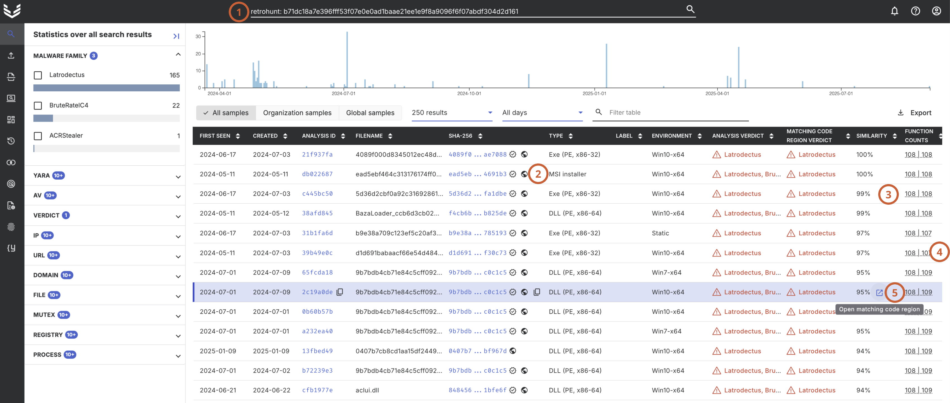Click the fingerprint icon in left sidebar
The height and width of the screenshot is (403, 950).
pyautogui.click(x=11, y=227)
